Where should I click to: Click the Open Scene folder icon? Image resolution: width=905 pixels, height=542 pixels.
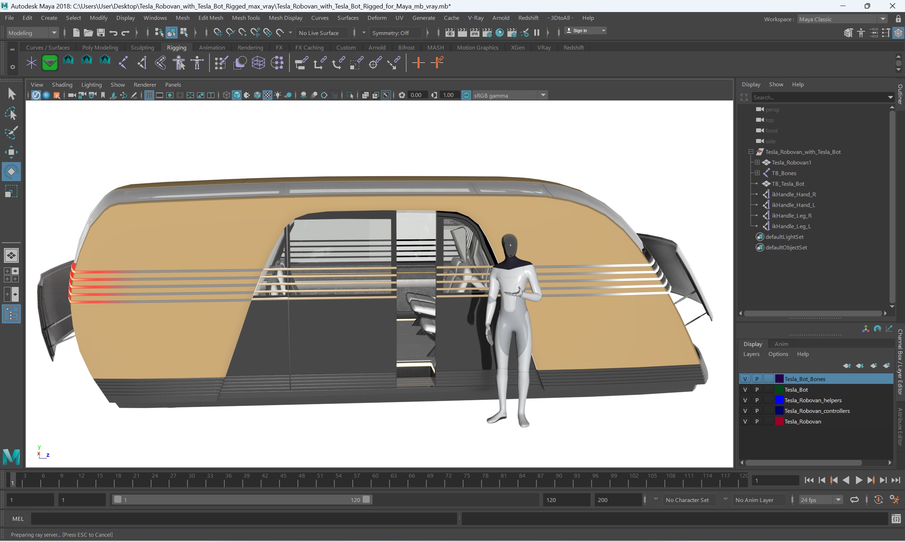[88, 33]
